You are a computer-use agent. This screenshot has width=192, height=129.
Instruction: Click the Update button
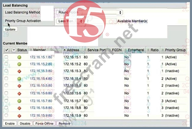point(10,29)
